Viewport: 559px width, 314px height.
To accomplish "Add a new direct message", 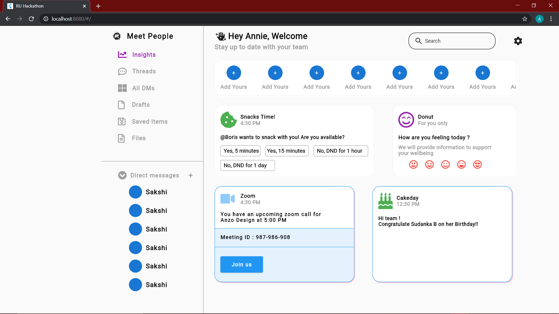I will click(x=191, y=175).
